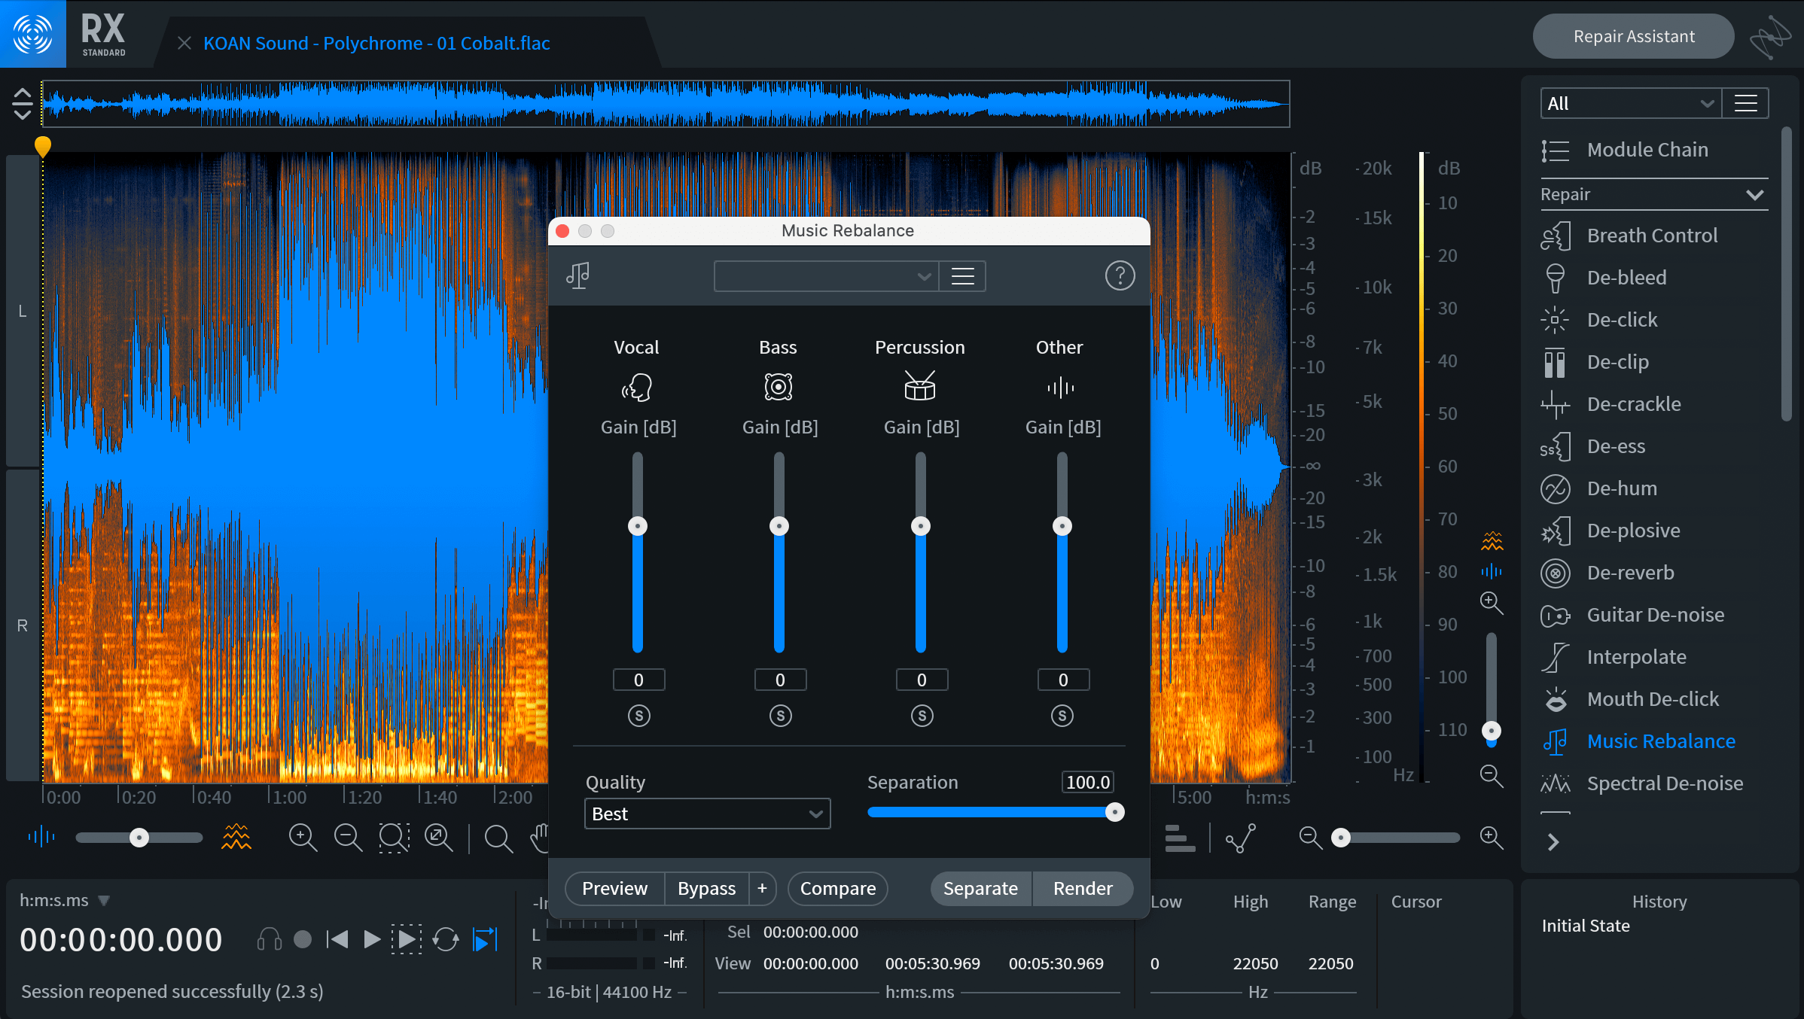Click the Bass gain slider handle

pyautogui.click(x=779, y=525)
